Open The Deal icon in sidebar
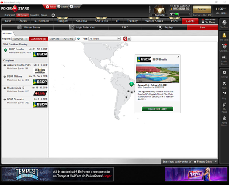 tap(224, 23)
